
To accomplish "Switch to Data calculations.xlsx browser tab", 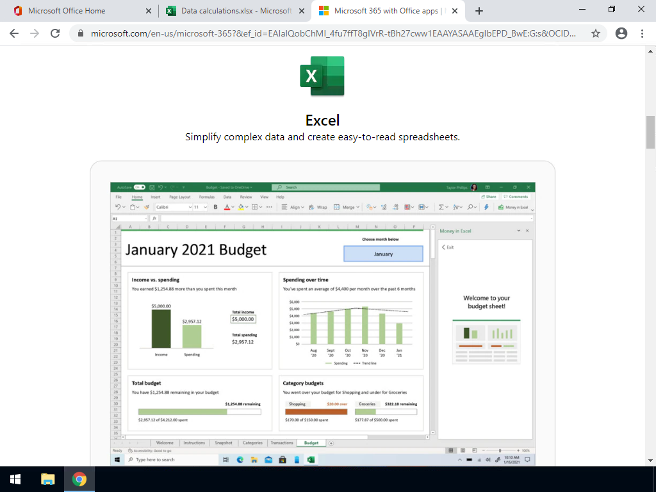I will pyautogui.click(x=236, y=11).
